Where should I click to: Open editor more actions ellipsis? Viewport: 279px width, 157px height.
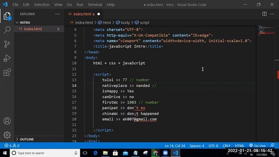(272, 14)
